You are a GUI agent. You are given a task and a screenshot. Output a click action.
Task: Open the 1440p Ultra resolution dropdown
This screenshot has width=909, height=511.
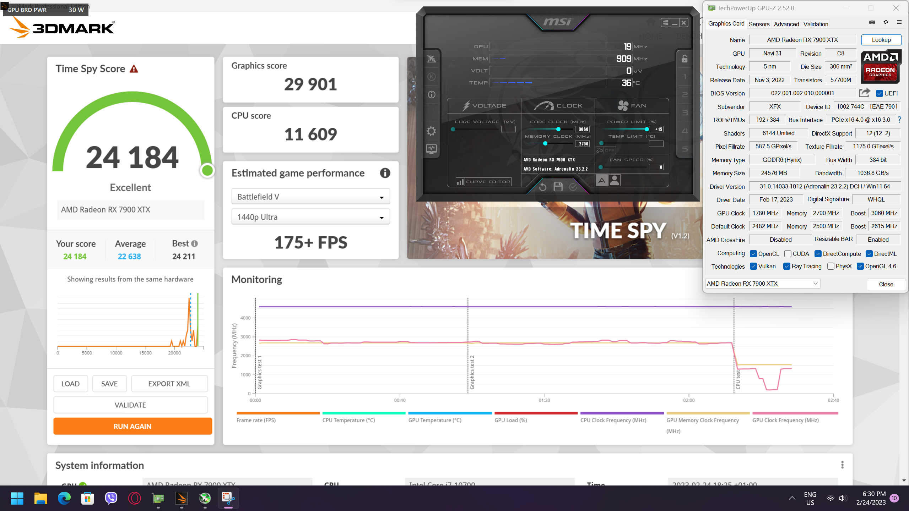tap(310, 217)
